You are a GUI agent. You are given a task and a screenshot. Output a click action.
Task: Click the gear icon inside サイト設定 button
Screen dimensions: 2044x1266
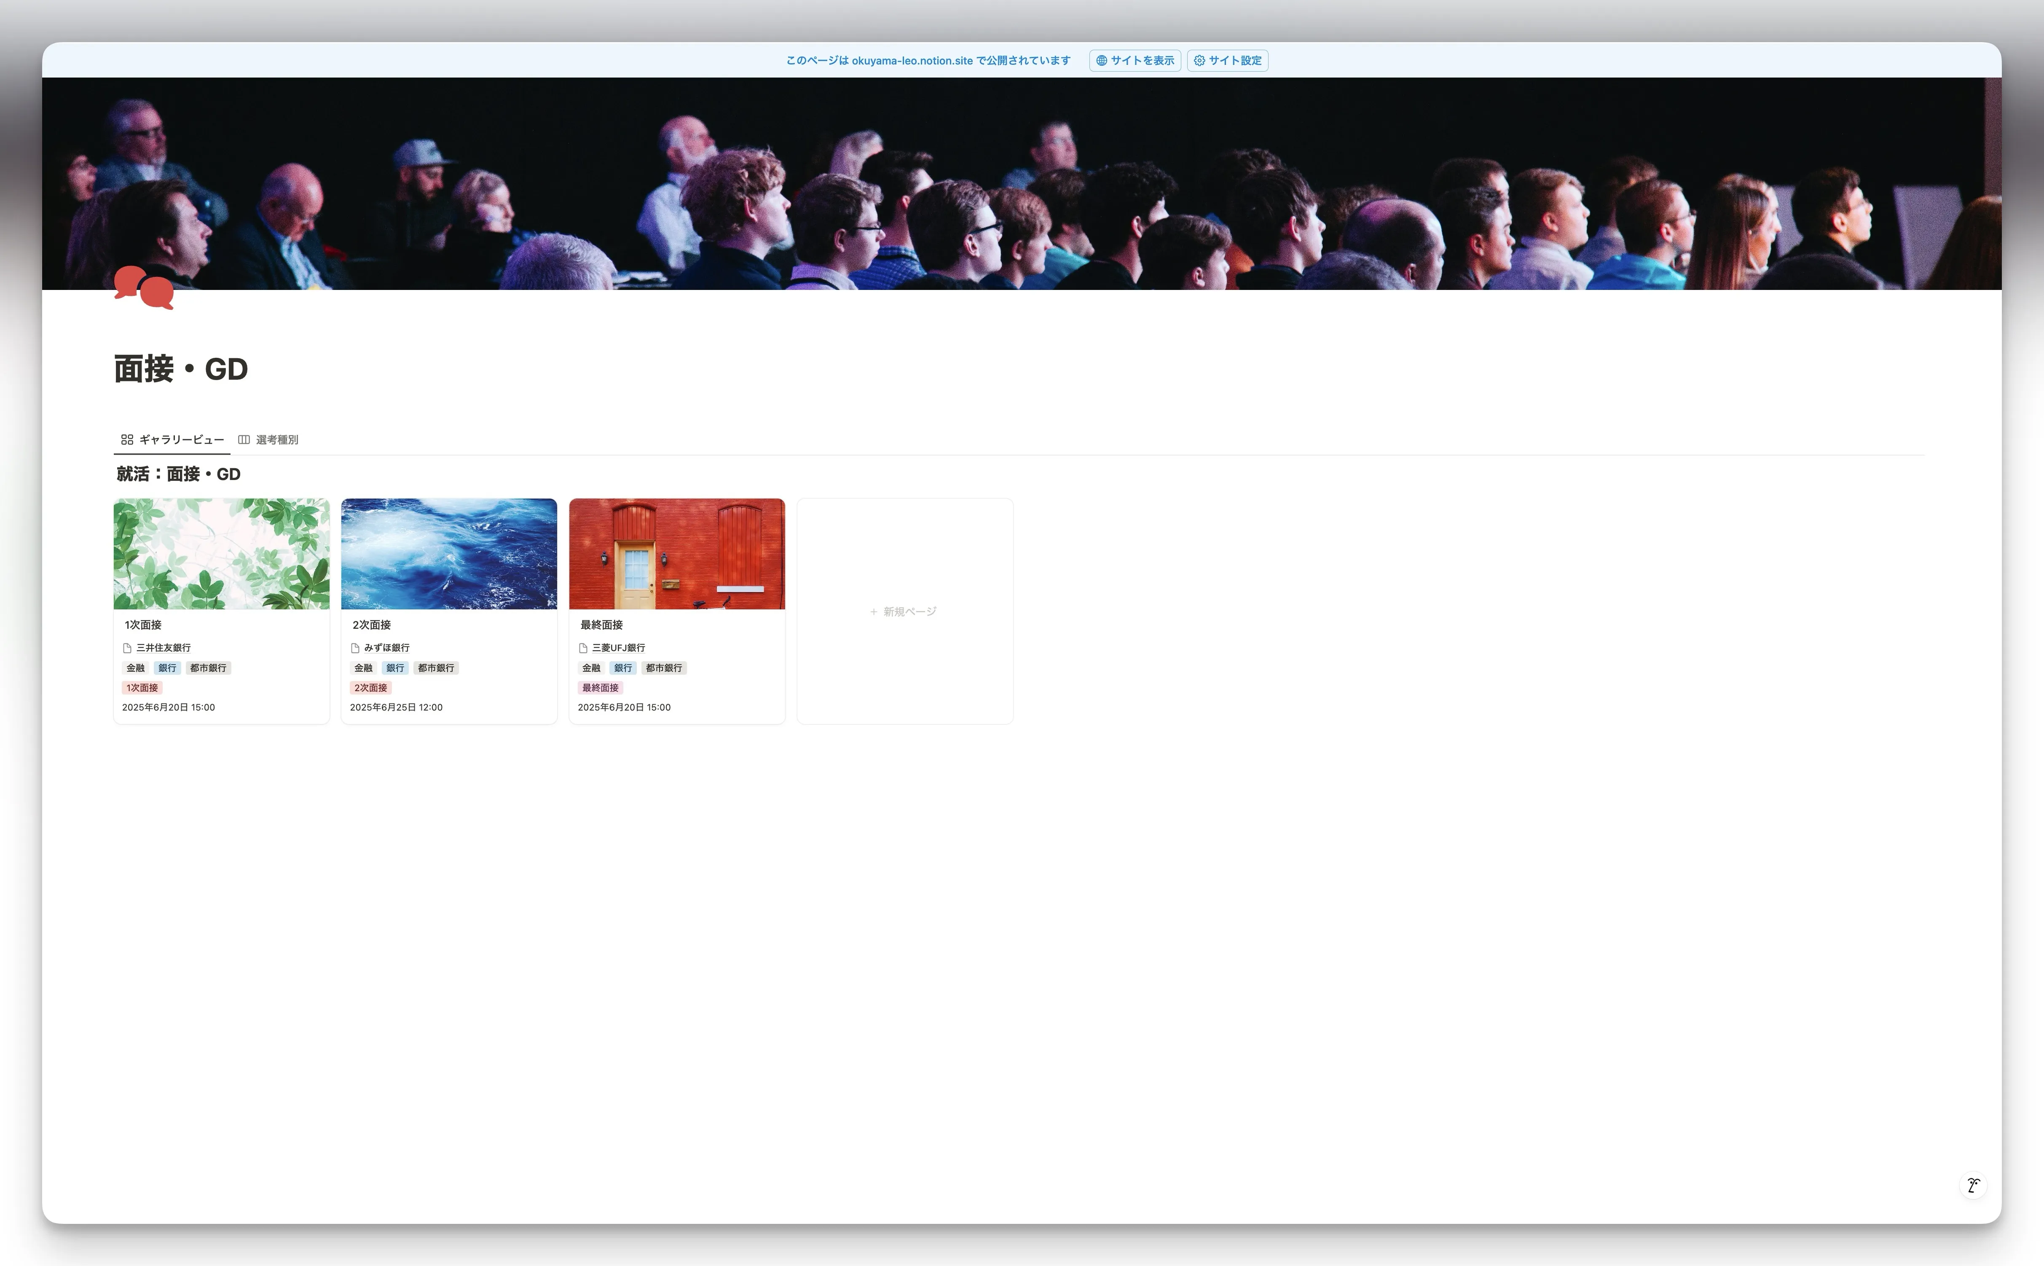coord(1199,59)
